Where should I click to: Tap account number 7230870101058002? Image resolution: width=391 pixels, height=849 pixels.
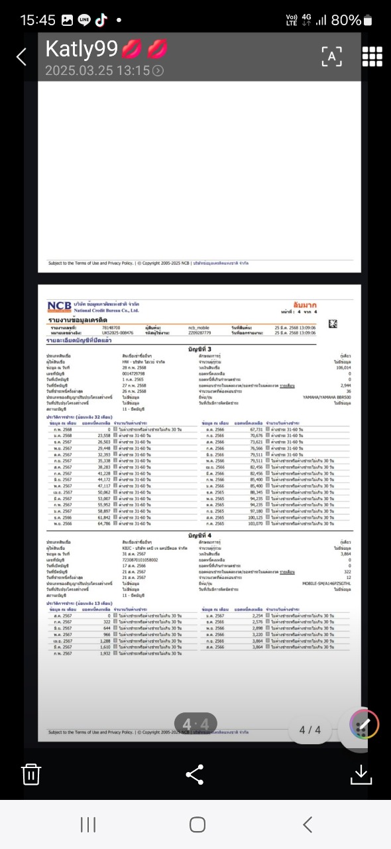click(x=140, y=560)
